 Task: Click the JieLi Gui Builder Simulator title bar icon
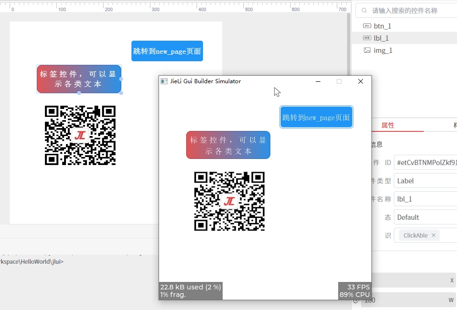164,81
